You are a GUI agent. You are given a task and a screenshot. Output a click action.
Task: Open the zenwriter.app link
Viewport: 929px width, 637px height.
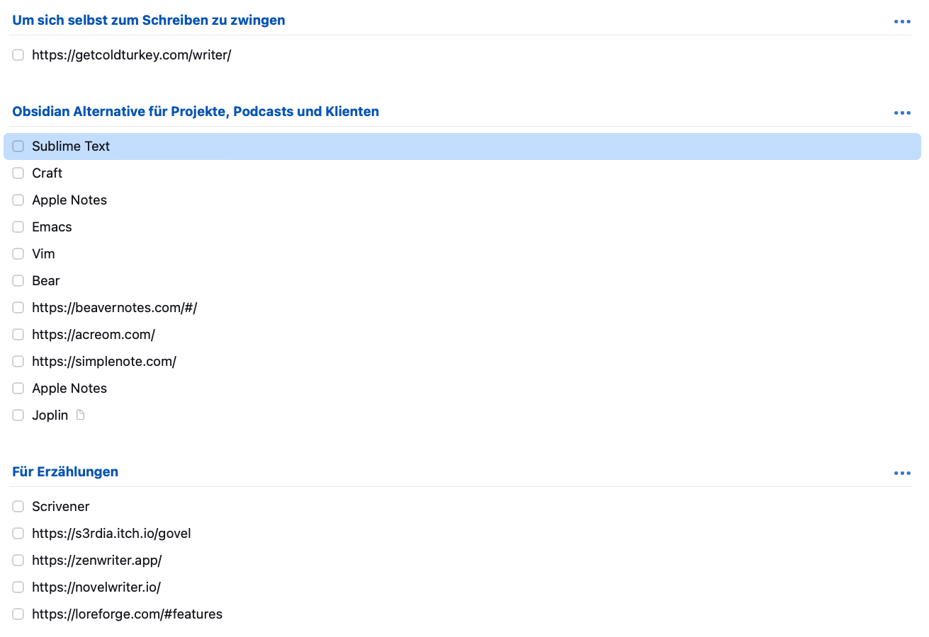pos(97,561)
